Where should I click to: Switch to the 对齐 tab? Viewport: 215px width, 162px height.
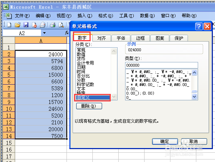(x=101, y=38)
